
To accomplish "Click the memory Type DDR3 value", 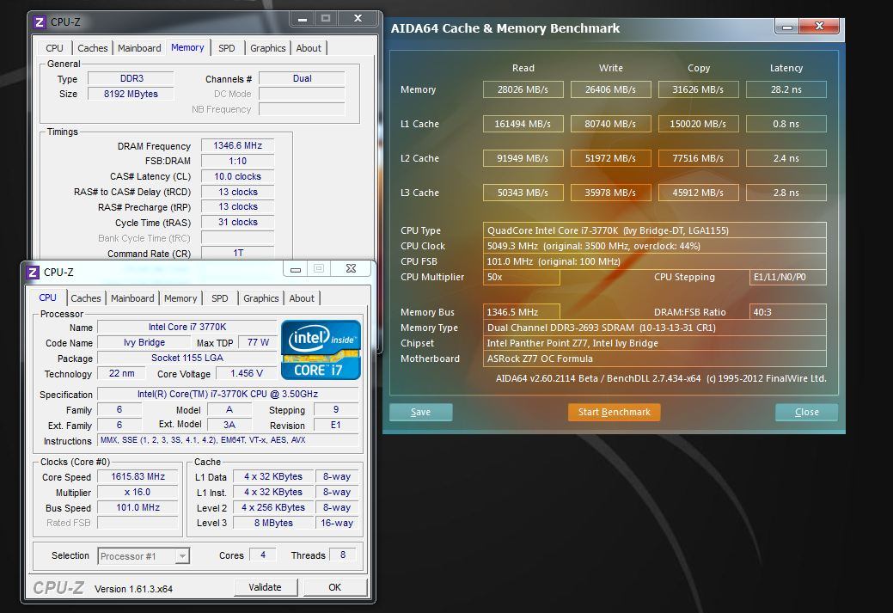I will coord(131,78).
